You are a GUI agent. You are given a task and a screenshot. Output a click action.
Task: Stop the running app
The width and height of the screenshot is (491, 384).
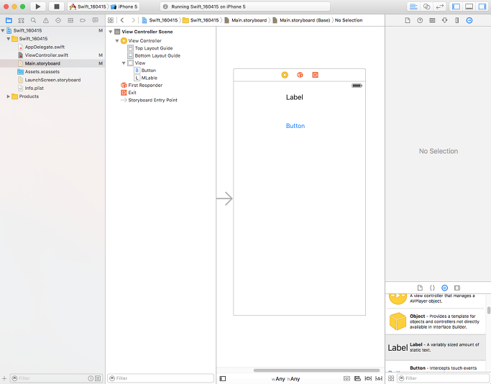pos(57,6)
